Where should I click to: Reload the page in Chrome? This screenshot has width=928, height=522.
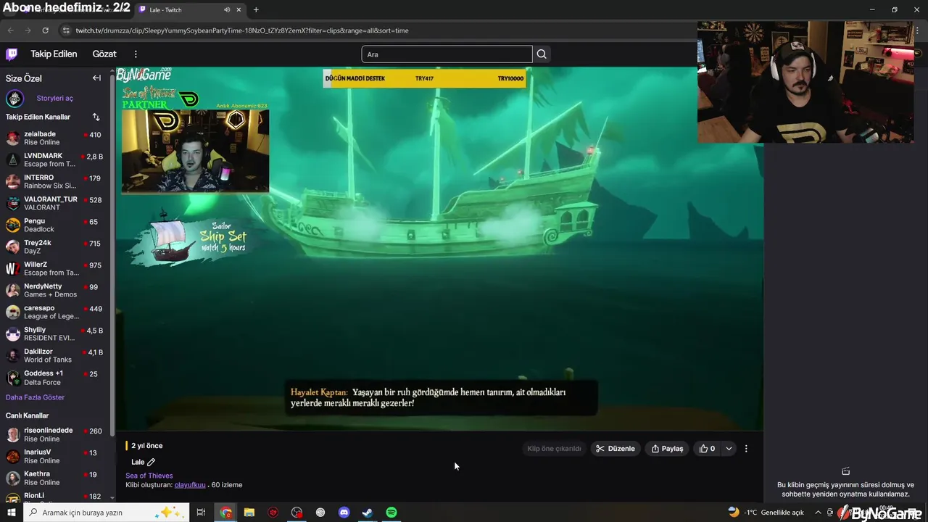[45, 30]
